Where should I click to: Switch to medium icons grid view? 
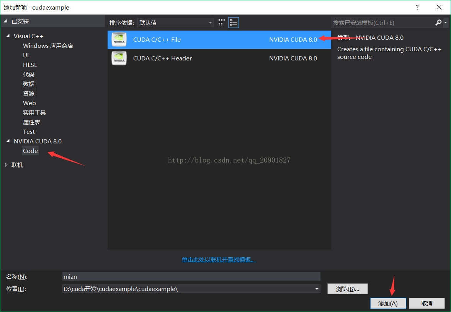(221, 23)
